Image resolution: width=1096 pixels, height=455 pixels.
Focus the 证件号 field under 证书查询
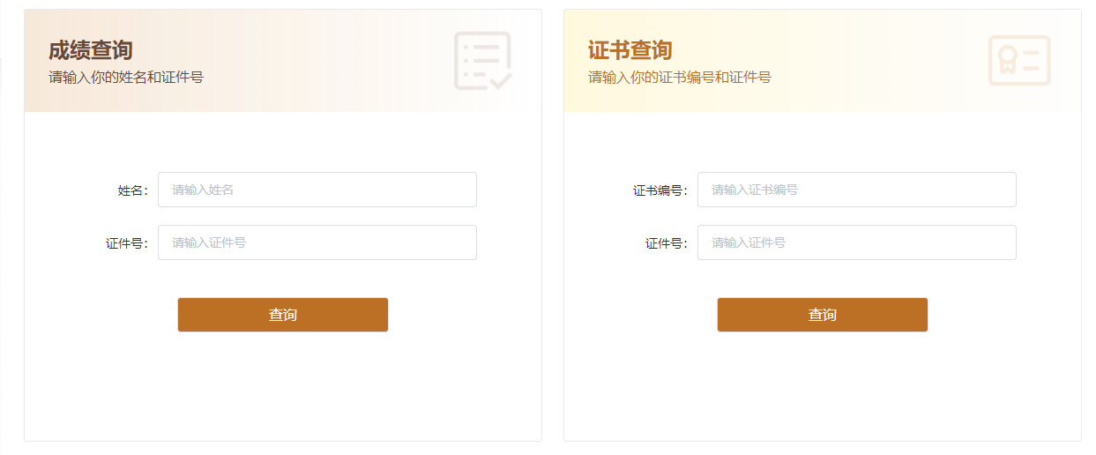pos(857,242)
